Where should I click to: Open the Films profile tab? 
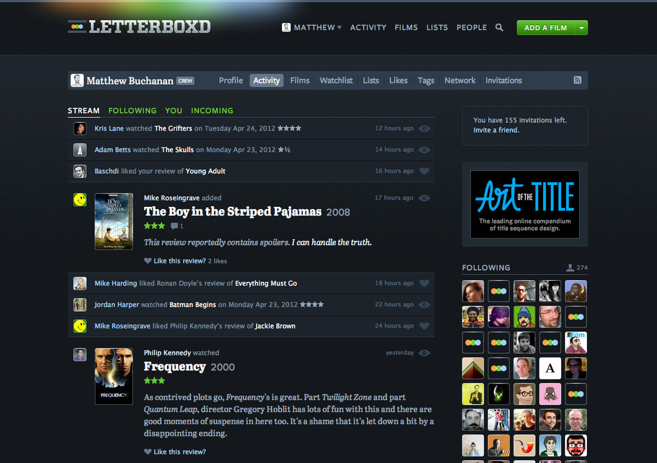pyautogui.click(x=299, y=81)
